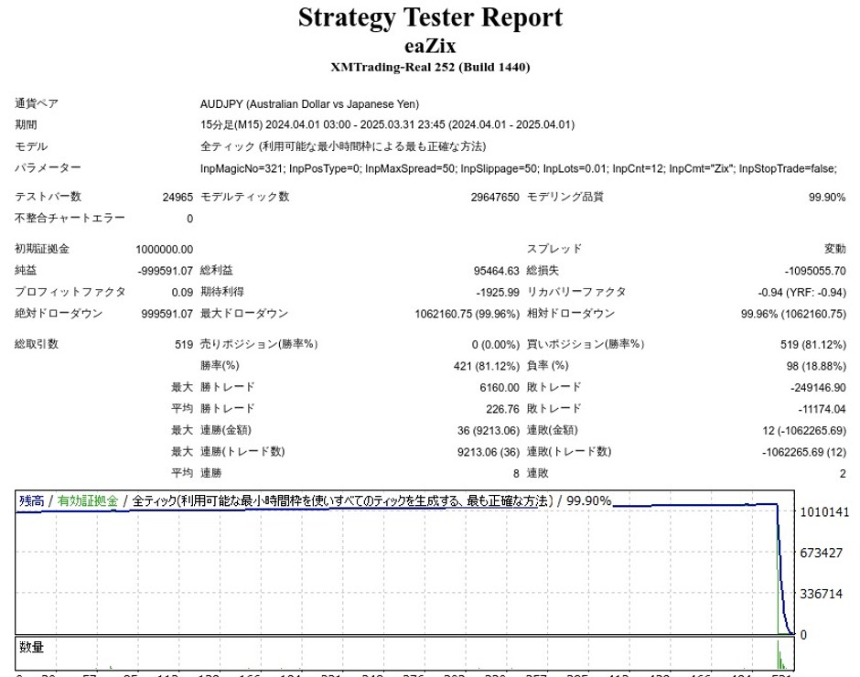Select the eaZix expert advisor name
This screenshot has width=860, height=677.
click(430, 46)
